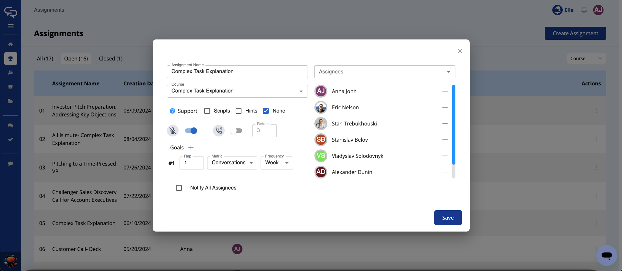Click the muted microphone icon
Image resolution: width=622 pixels, height=271 pixels.
[173, 131]
